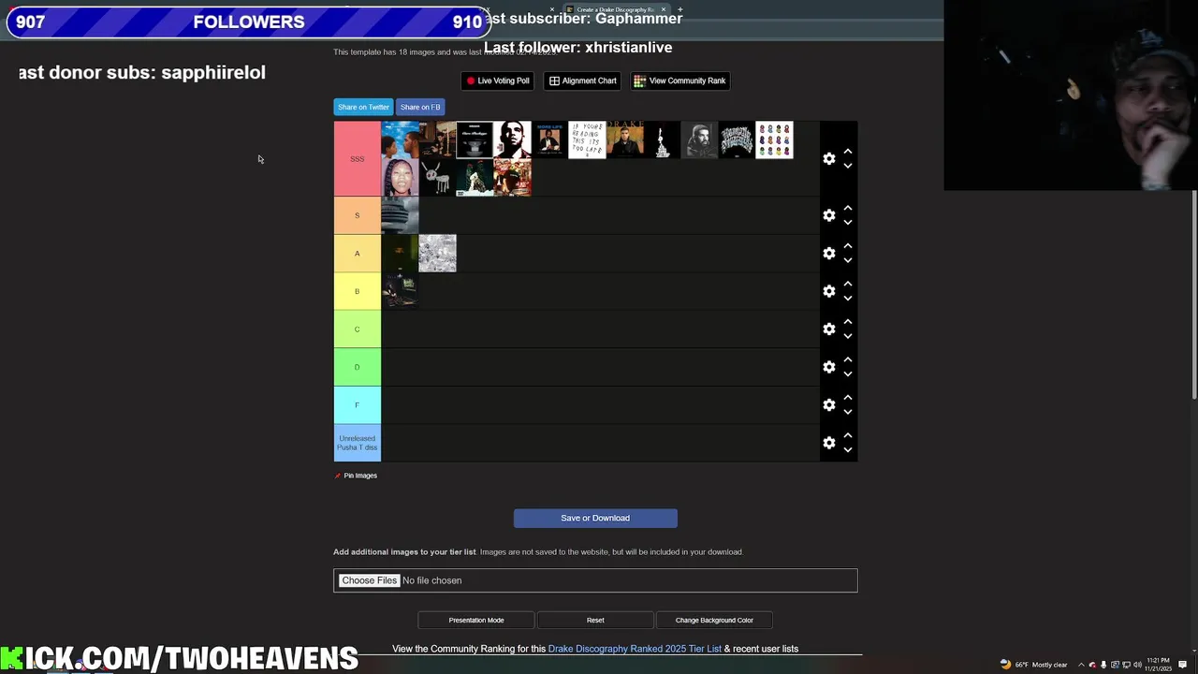The image size is (1198, 674).
Task: Select If You're Reading This album cover
Action: point(587,140)
